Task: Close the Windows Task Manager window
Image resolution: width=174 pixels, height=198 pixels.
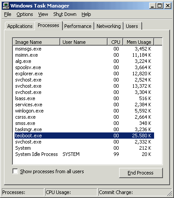Action: tap(168, 6)
